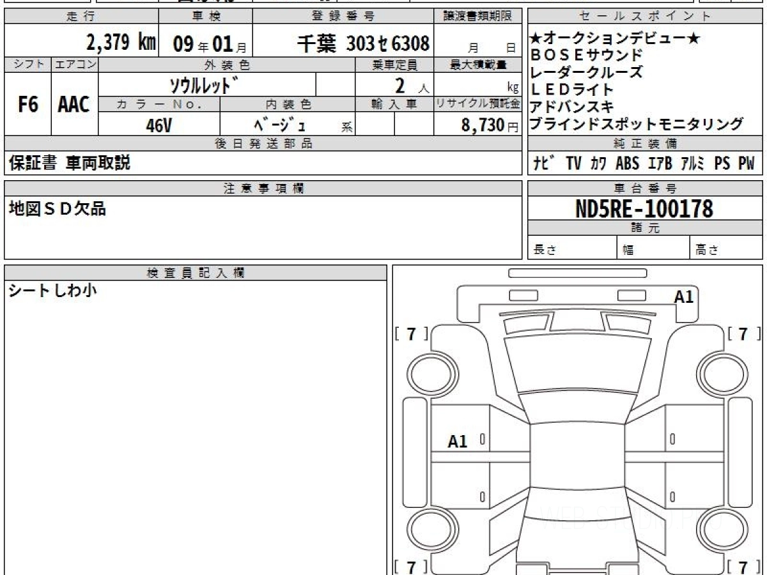Select the アルミ equipment item

(x=692, y=164)
